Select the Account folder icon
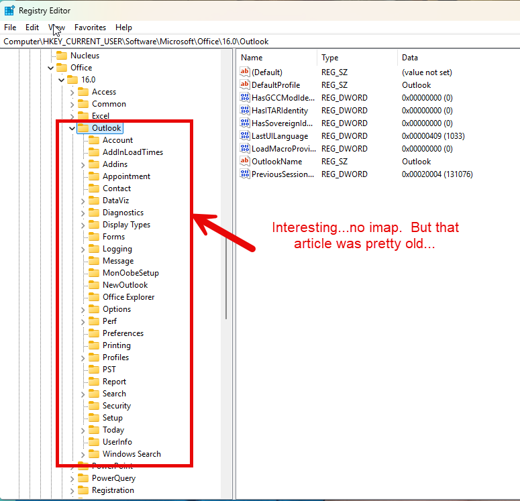520x501 pixels. click(94, 140)
